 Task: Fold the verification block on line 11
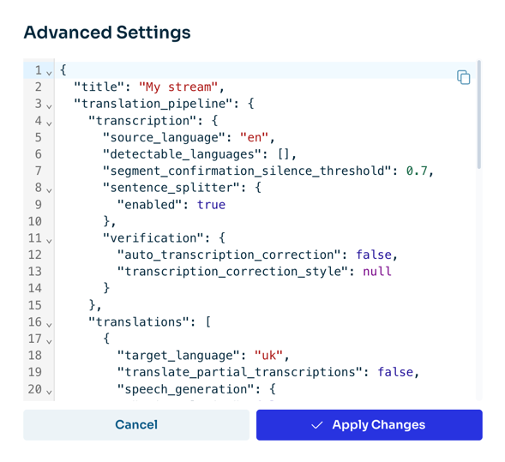pos(49,241)
